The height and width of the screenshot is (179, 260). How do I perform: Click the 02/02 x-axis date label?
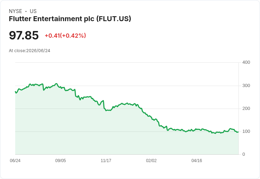151,161
